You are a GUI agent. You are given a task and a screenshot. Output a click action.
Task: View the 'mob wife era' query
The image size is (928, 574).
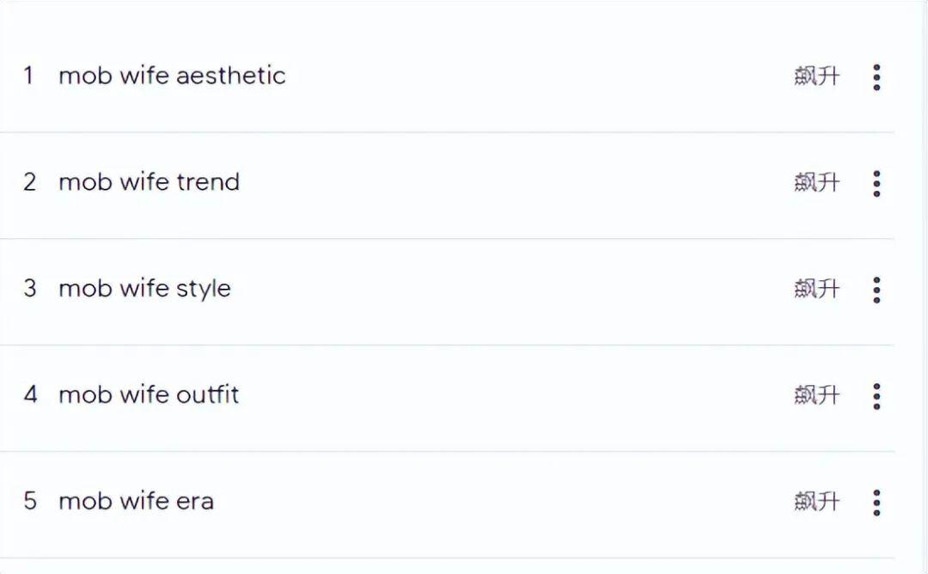136,501
